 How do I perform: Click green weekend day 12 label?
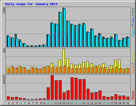[52, 103]
